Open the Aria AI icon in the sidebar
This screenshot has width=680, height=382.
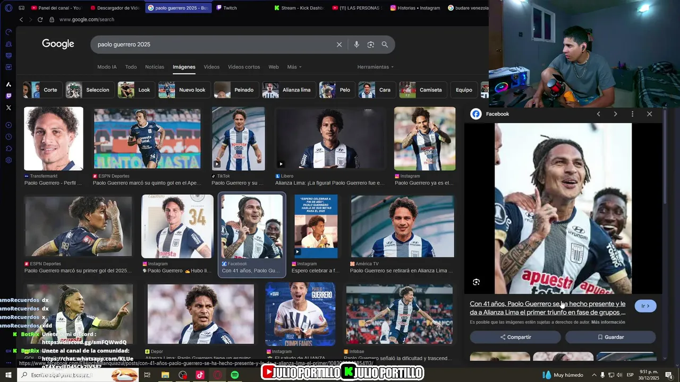8,84
